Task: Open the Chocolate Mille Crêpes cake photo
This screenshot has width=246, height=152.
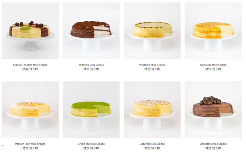Action: click(213, 110)
